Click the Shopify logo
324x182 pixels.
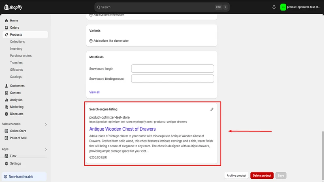(x=13, y=7)
